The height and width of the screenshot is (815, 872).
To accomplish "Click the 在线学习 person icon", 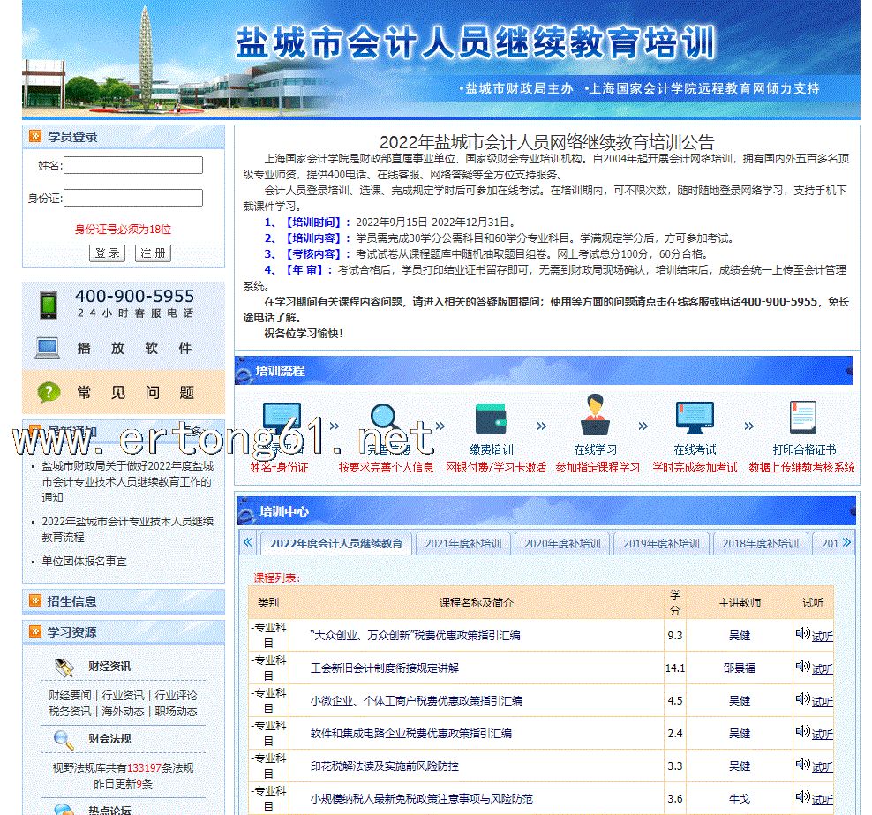I will (x=595, y=415).
